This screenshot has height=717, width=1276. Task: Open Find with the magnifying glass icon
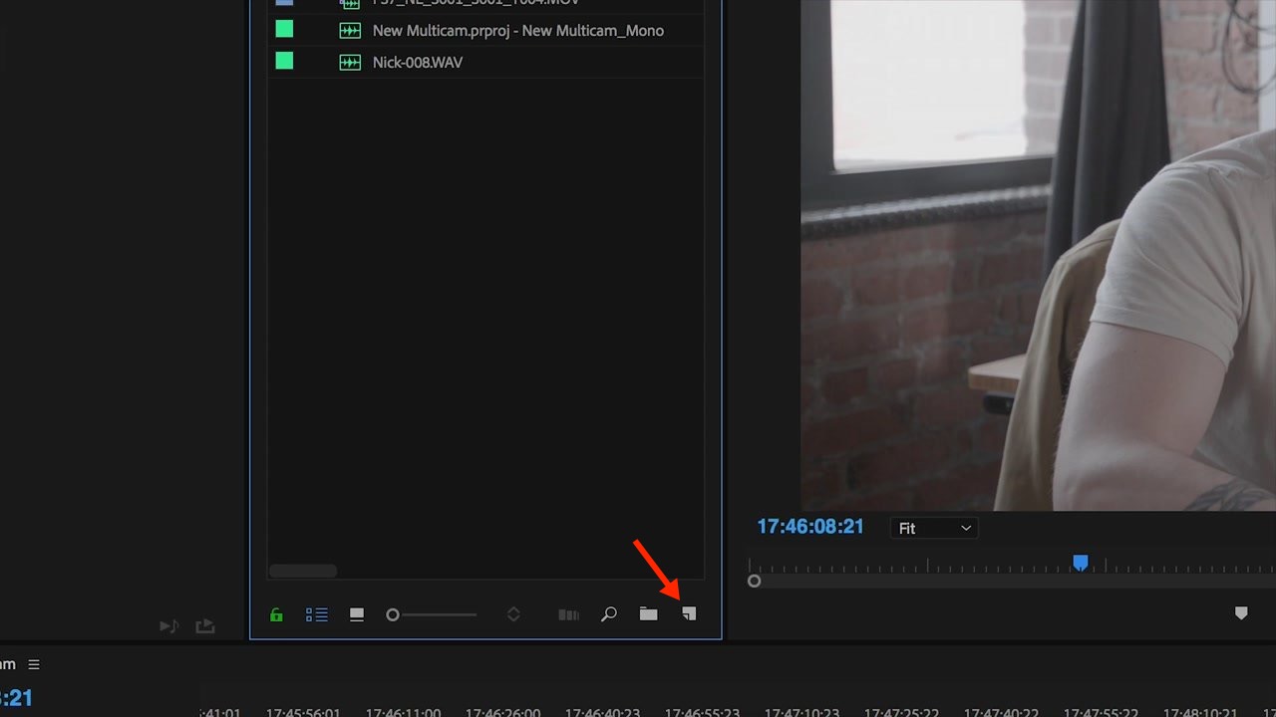pos(608,614)
